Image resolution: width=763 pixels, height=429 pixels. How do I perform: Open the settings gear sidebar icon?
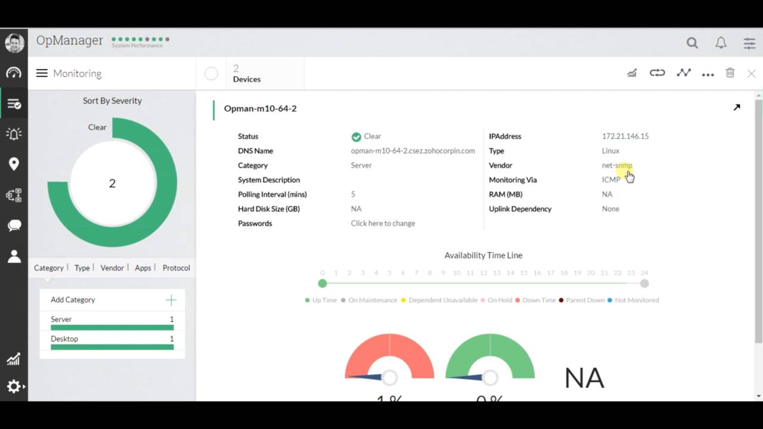coord(14,386)
